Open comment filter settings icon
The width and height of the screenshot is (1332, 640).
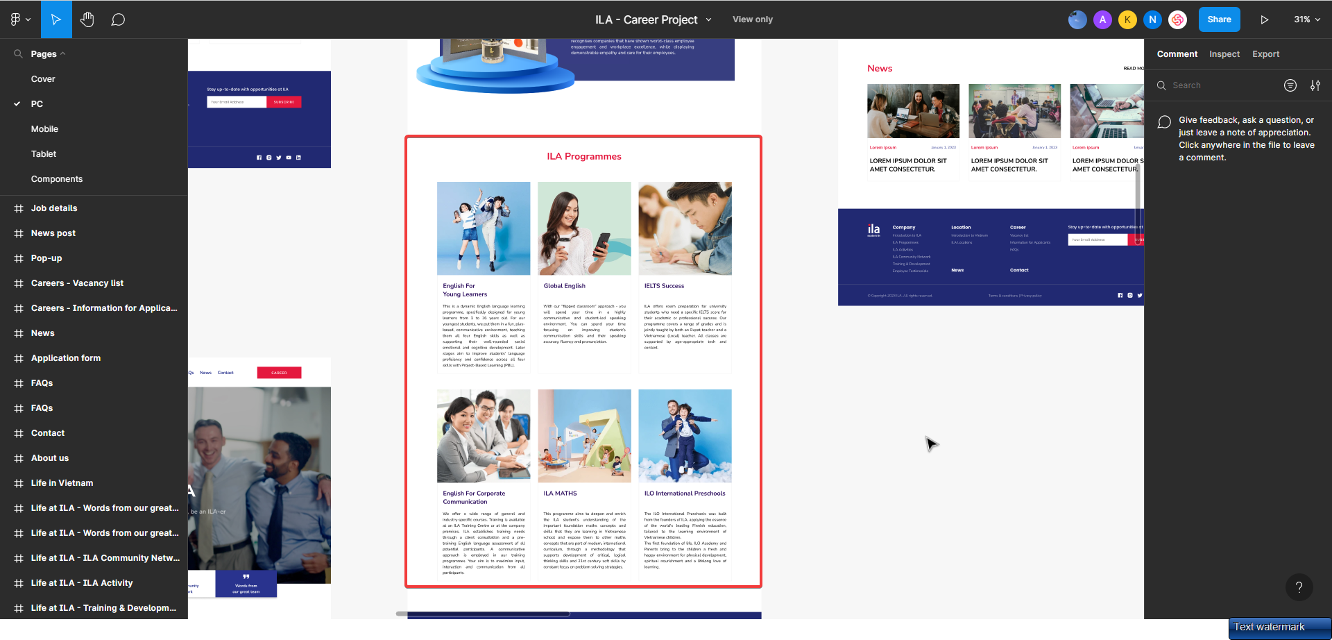(x=1315, y=85)
